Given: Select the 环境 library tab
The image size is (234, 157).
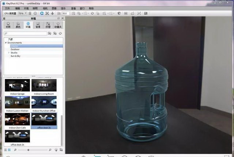Looking at the screenshot, I should [x=28, y=25].
